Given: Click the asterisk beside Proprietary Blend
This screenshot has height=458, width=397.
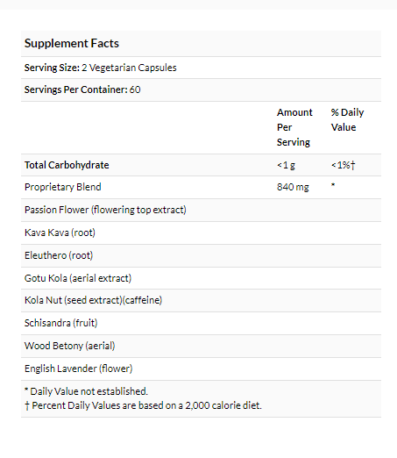Looking at the screenshot, I should tap(333, 185).
